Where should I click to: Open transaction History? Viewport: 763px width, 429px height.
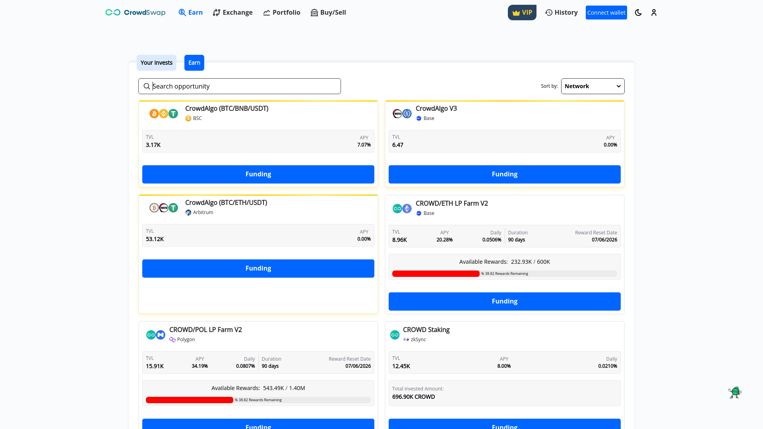[x=561, y=12]
